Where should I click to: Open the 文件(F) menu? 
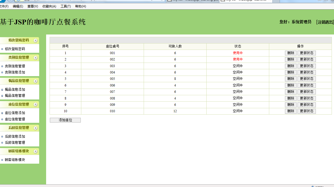pos(4,6)
